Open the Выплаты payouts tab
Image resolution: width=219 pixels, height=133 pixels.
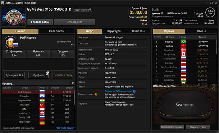pos(138,31)
